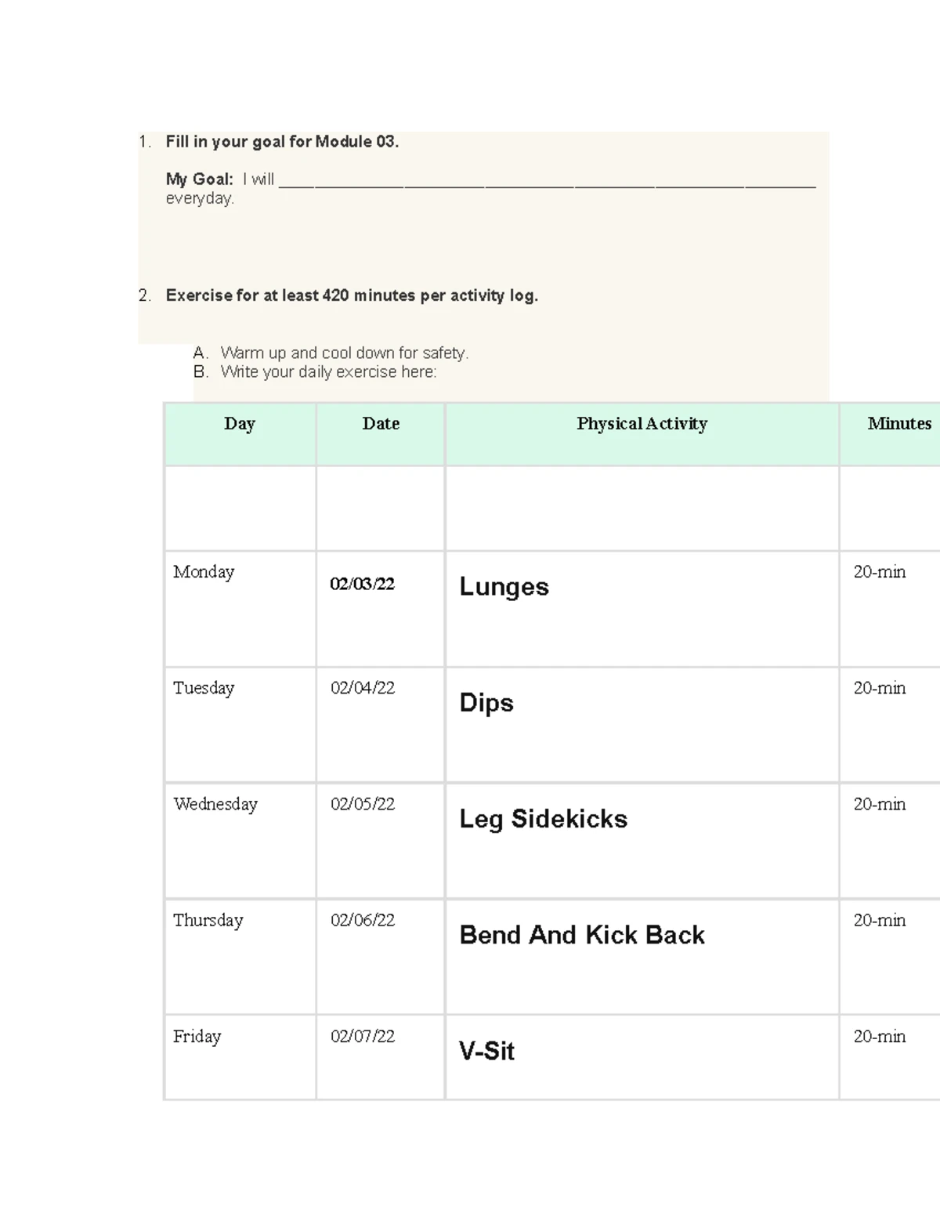Select the Wednesday cell
The width and height of the screenshot is (940, 1217).
tap(215, 804)
